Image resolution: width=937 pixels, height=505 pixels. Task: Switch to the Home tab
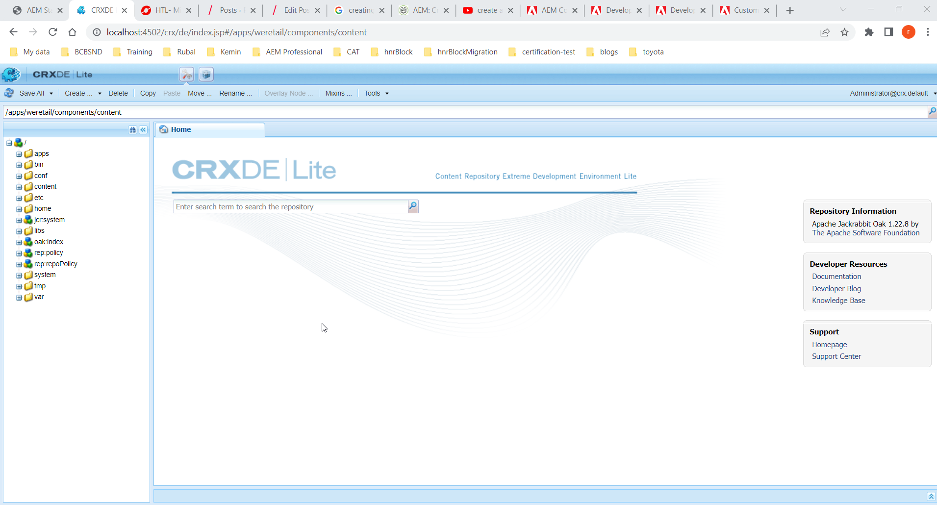pos(181,129)
